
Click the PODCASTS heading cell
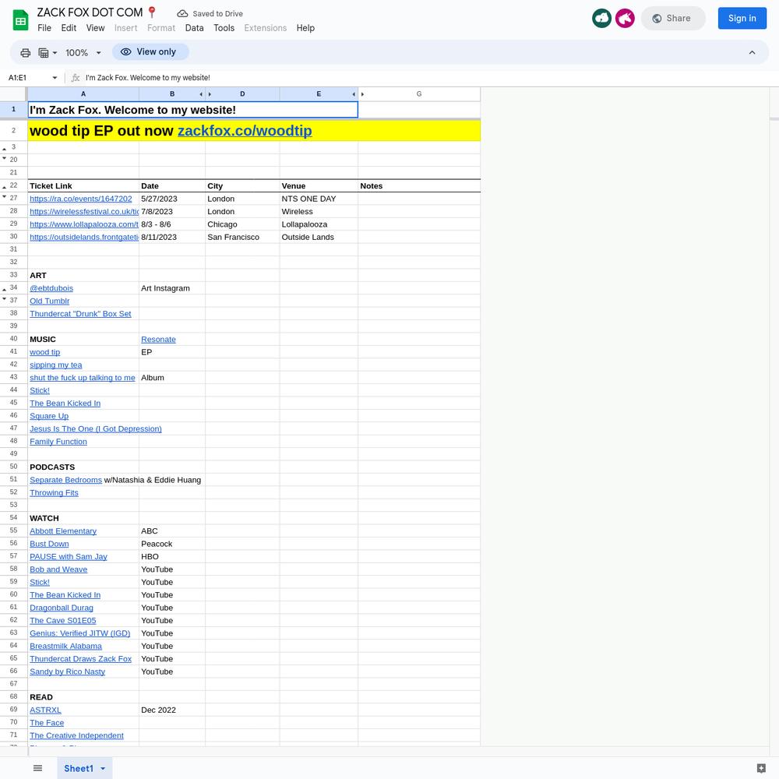point(83,467)
